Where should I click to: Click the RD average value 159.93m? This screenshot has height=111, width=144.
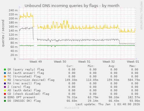(113, 80)
